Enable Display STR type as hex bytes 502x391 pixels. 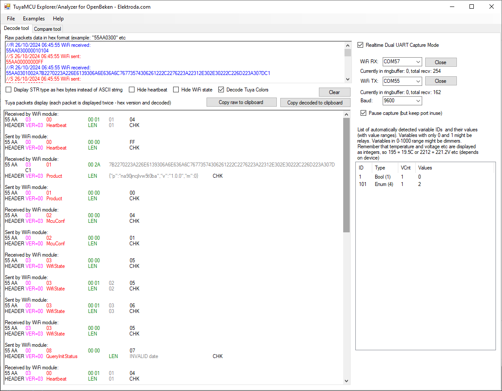click(x=9, y=90)
